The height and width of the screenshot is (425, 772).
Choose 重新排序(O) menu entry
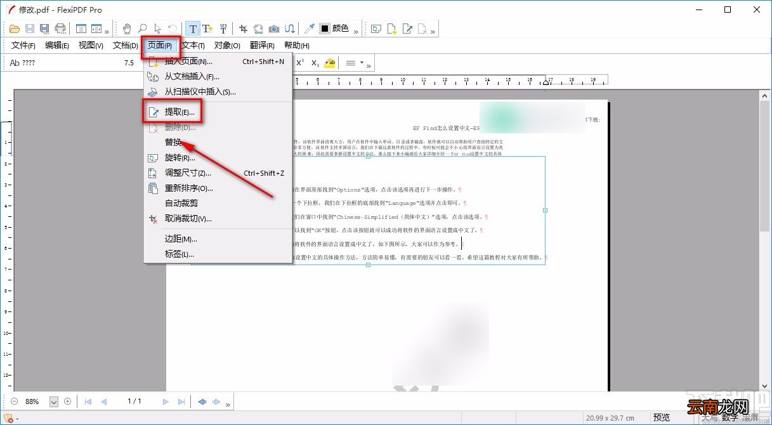point(218,188)
